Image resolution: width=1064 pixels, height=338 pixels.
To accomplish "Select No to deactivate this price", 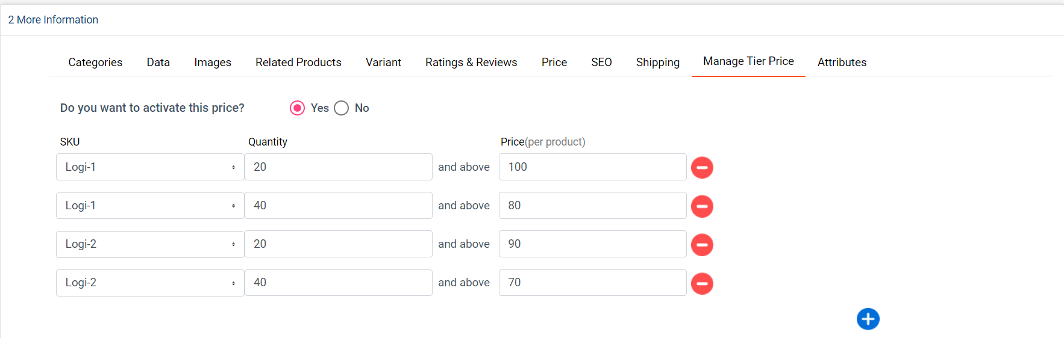I will click(341, 108).
